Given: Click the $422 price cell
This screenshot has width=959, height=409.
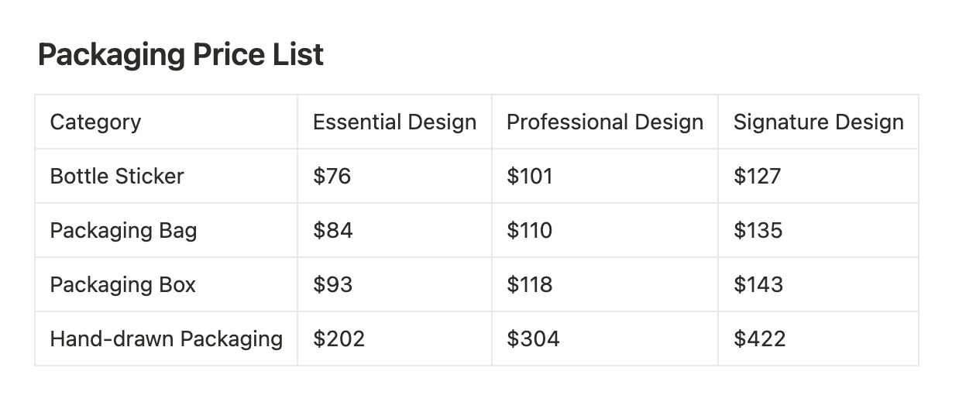Looking at the screenshot, I should (x=759, y=339).
